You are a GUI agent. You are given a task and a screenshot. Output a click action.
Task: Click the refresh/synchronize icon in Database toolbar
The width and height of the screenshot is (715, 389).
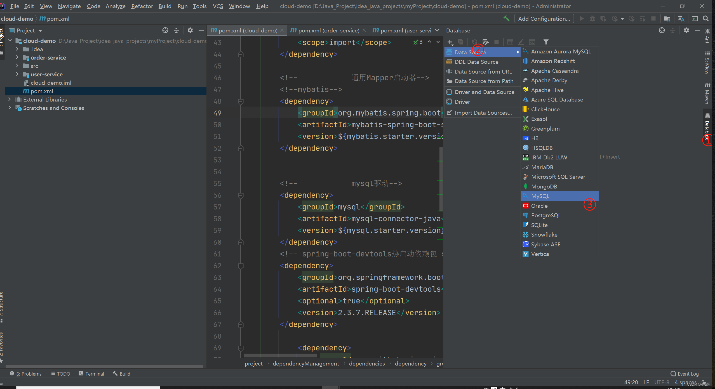click(474, 42)
